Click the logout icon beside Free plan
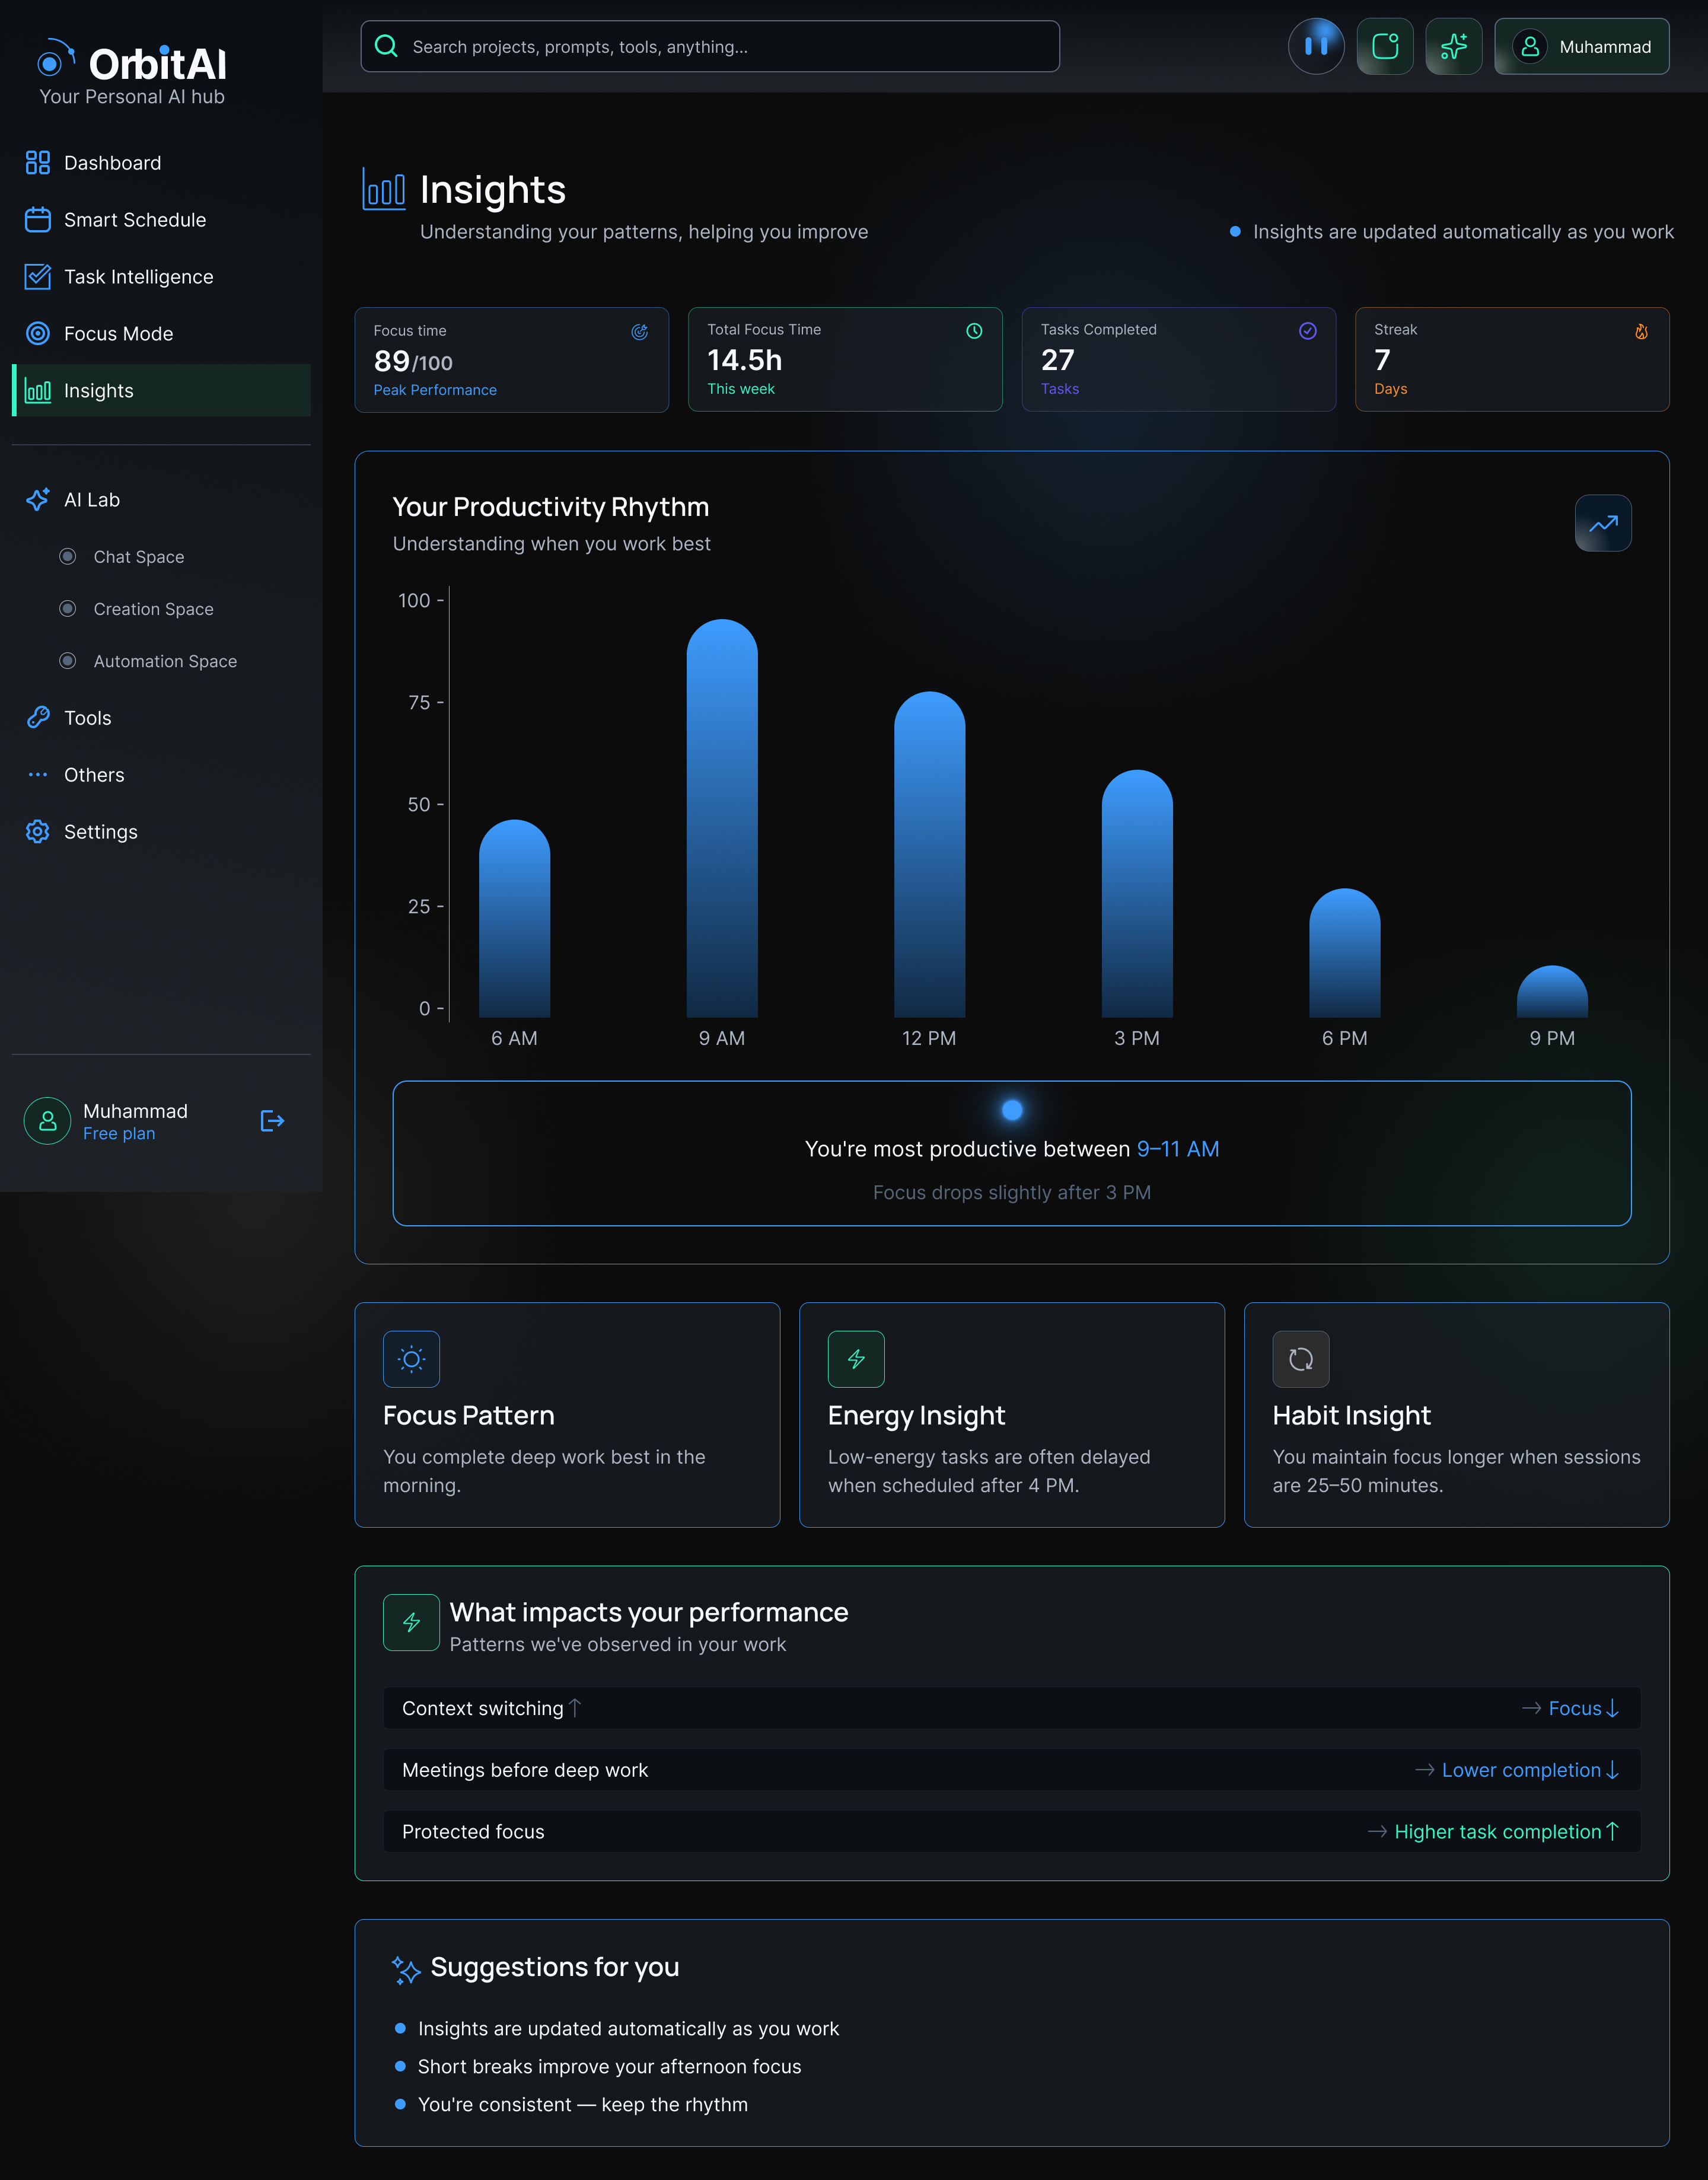The image size is (1708, 2180). tap(272, 1121)
